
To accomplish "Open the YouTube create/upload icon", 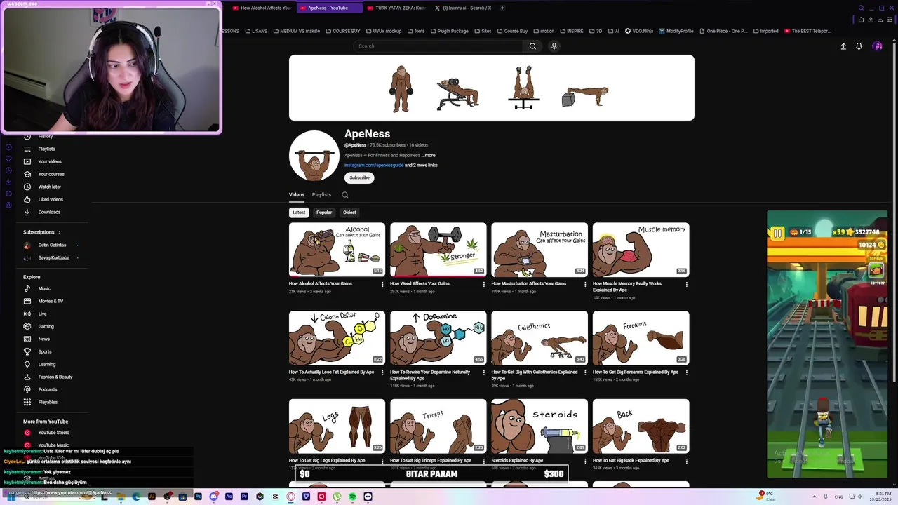I will tap(843, 46).
